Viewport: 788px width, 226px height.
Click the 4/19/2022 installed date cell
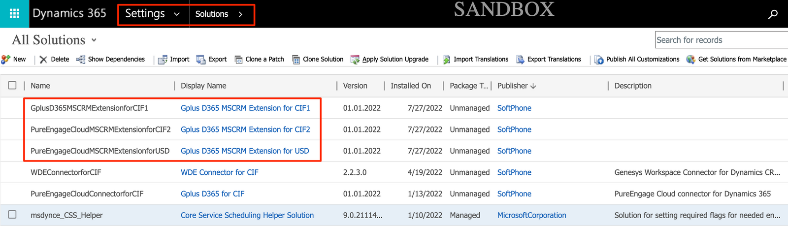point(425,172)
